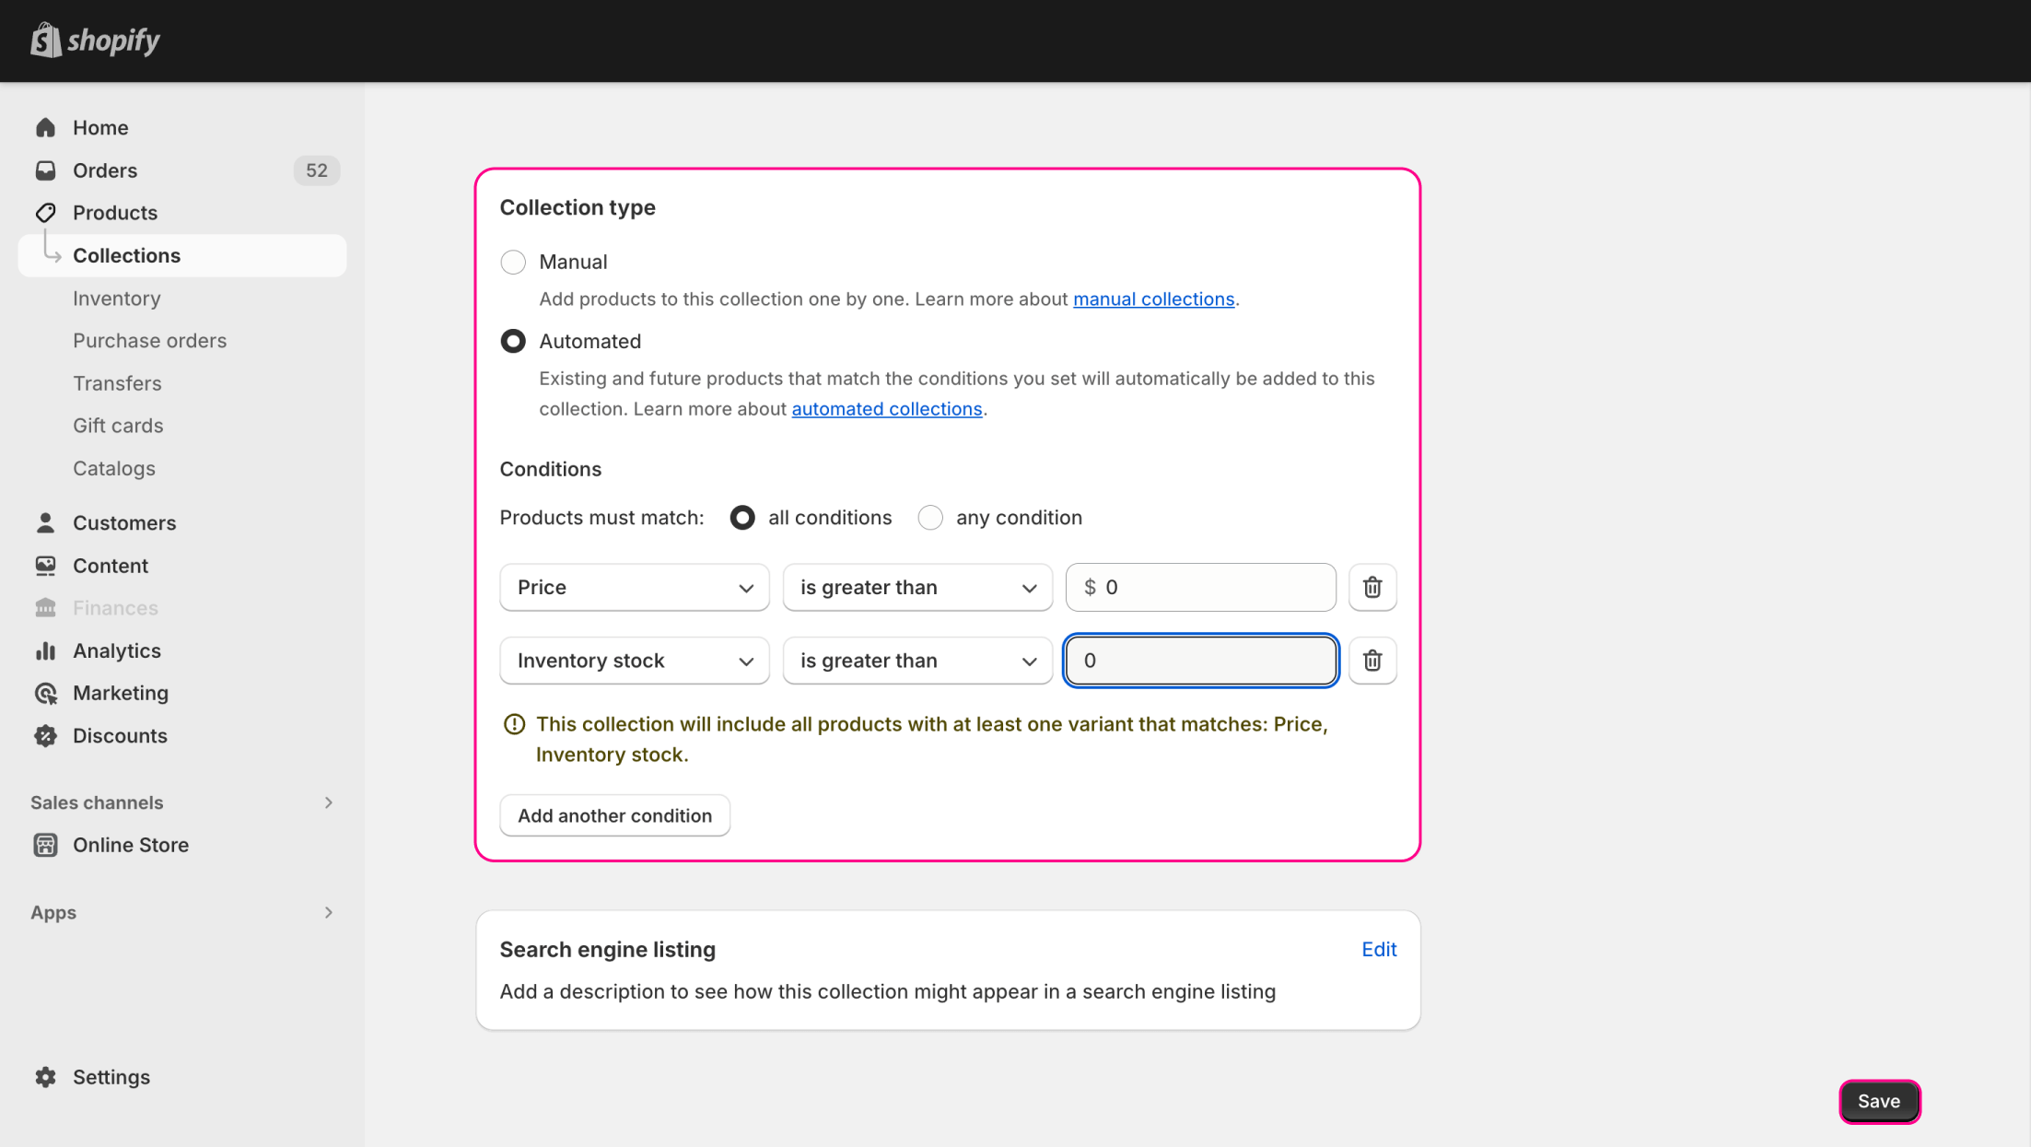The image size is (2031, 1147).
Task: Delete the Price condition with trash icon
Action: [1372, 587]
